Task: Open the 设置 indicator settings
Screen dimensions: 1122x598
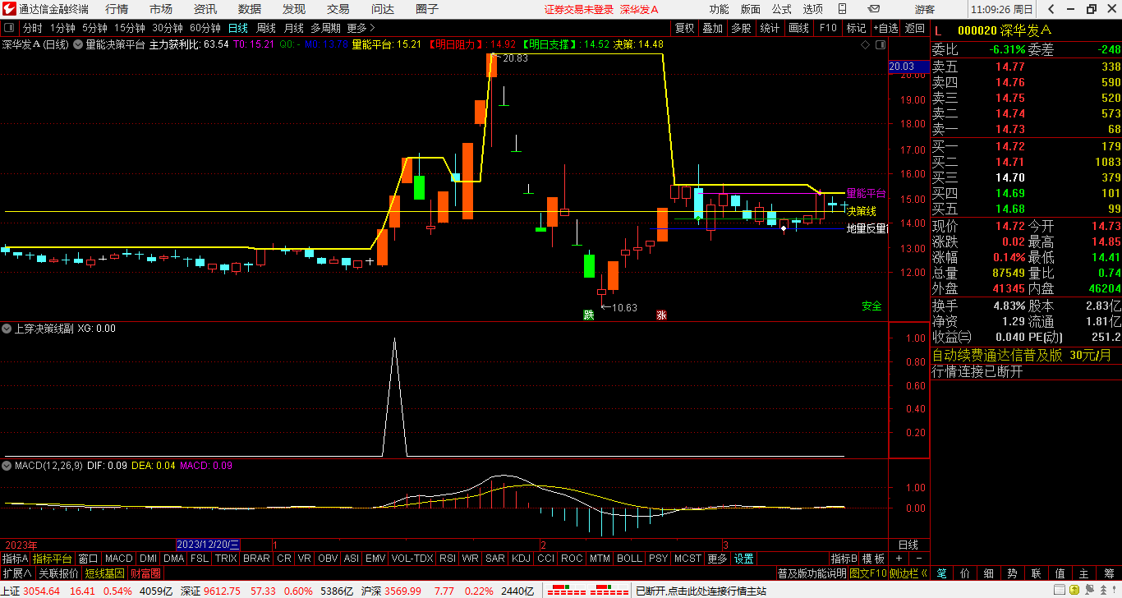Action: point(744,559)
